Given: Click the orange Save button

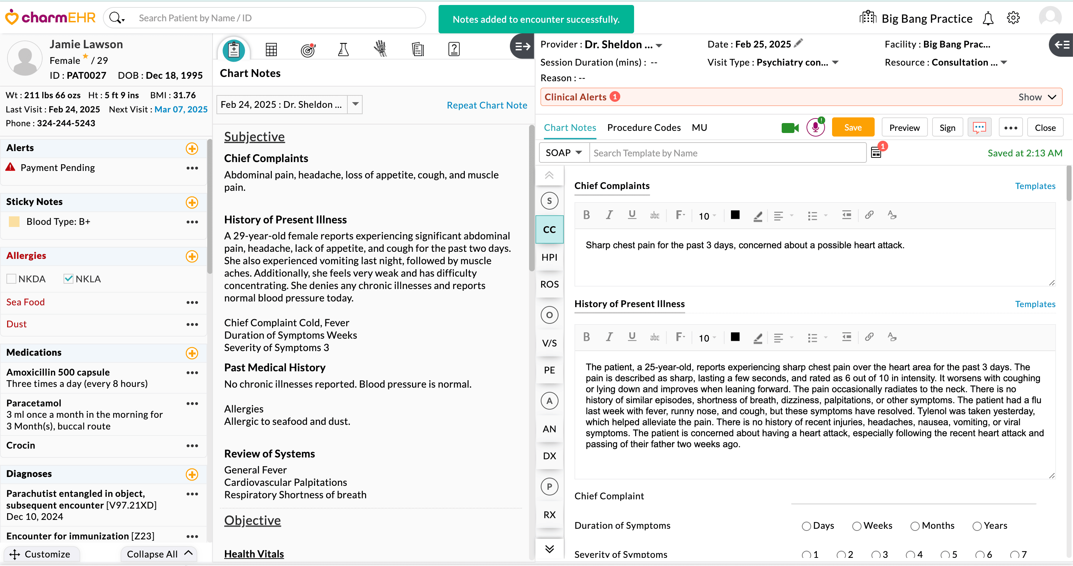Looking at the screenshot, I should (853, 128).
